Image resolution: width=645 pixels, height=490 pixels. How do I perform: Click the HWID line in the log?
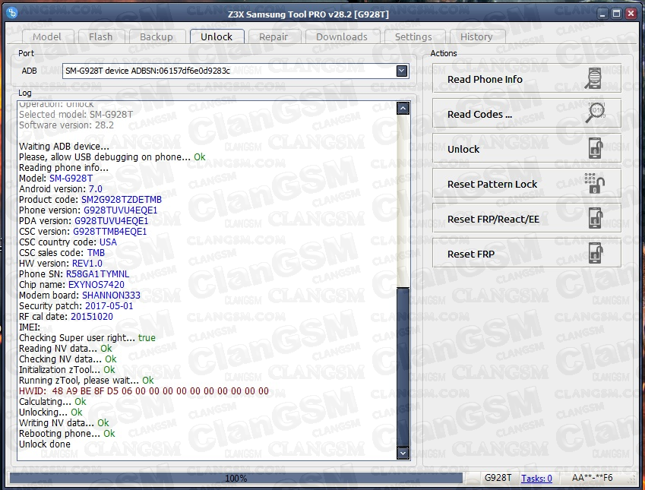(x=144, y=390)
